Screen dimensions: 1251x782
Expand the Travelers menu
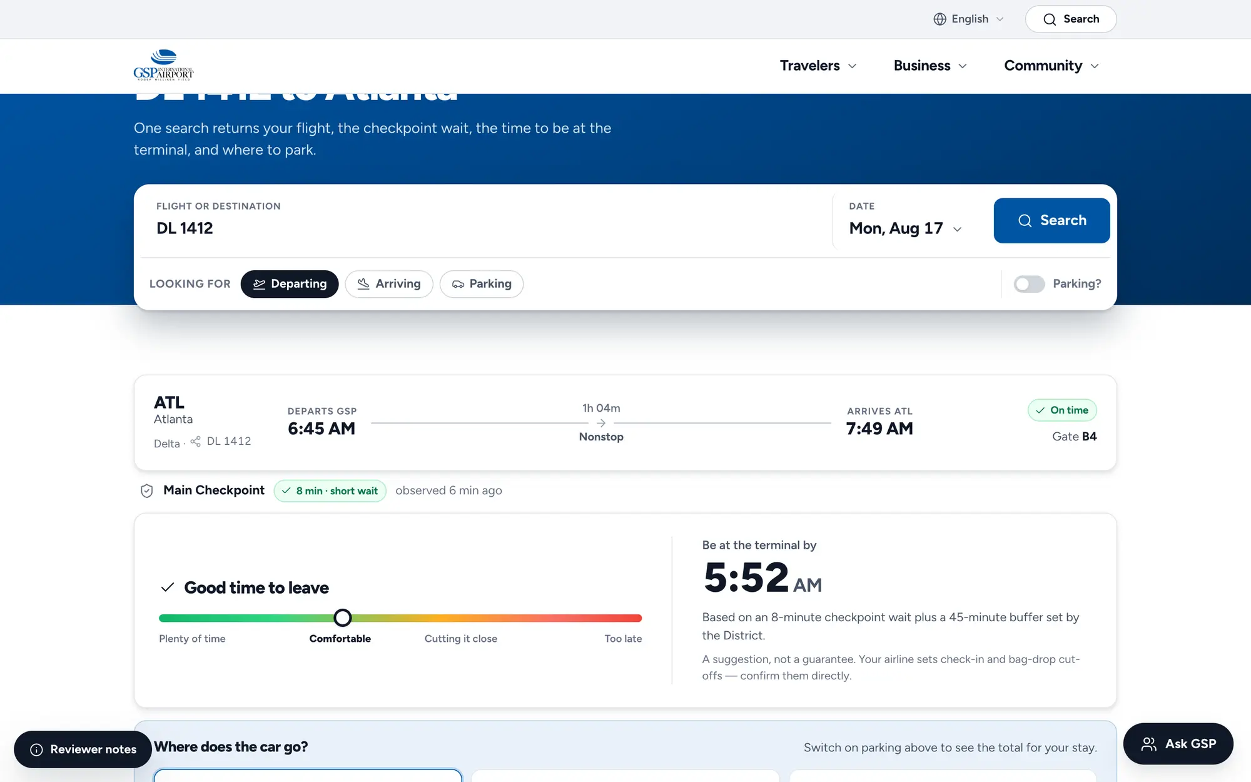click(x=818, y=66)
